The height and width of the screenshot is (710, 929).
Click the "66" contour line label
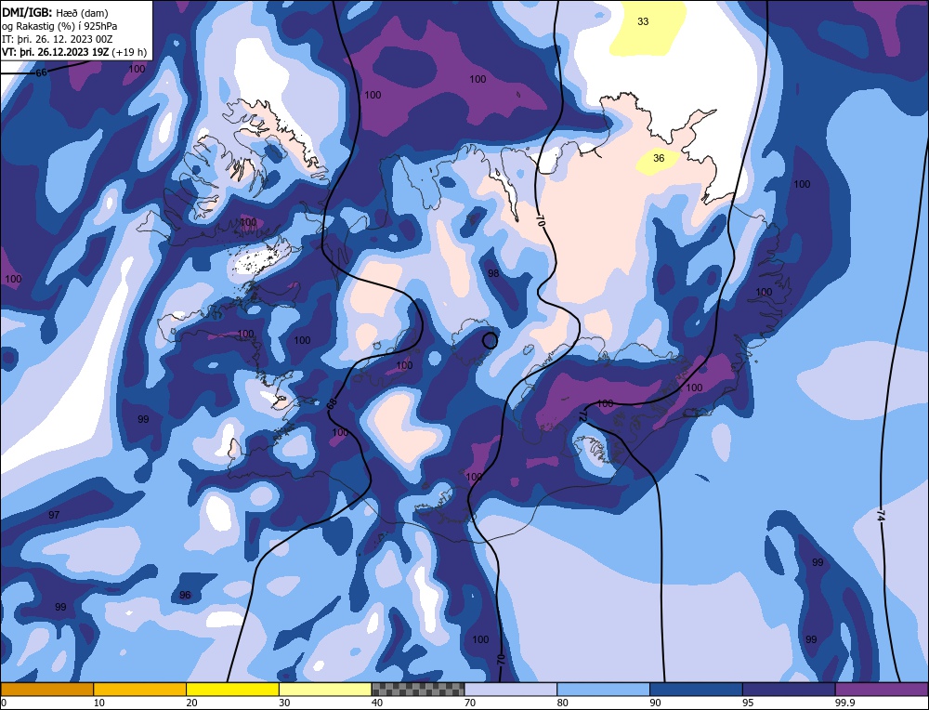(x=41, y=72)
